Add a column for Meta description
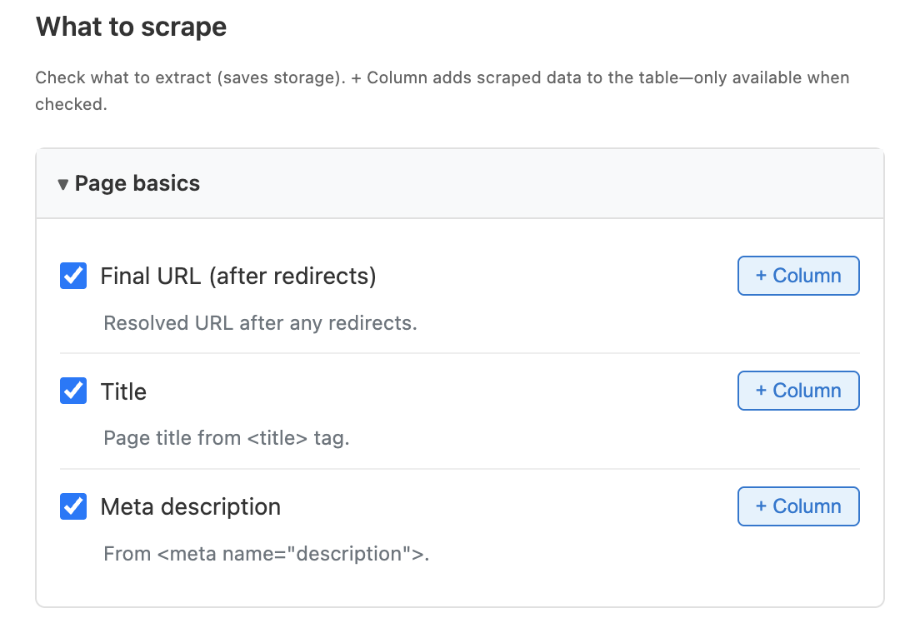920x618 pixels. coord(798,506)
